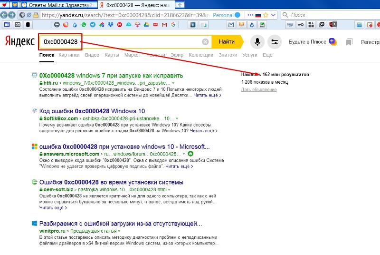
Task: Switch to Видео tab
Action: pos(92,55)
